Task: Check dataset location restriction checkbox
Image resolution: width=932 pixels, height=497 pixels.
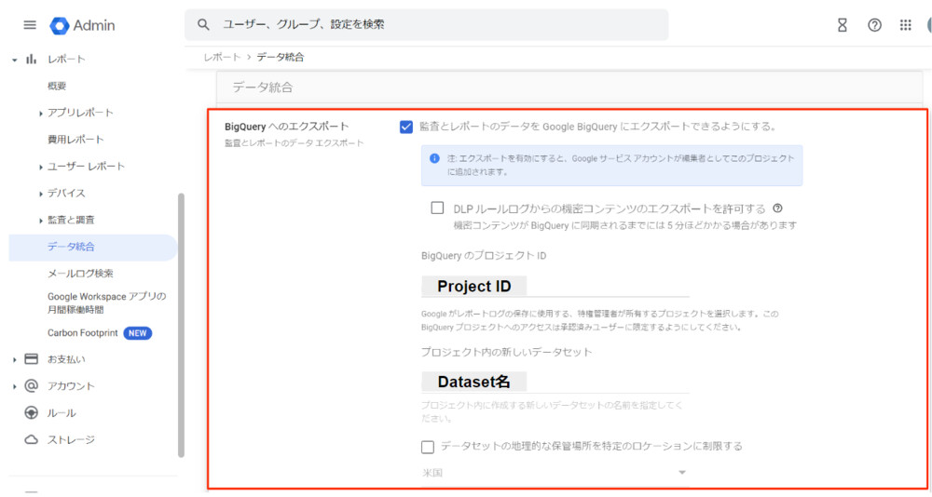Action: 428,447
